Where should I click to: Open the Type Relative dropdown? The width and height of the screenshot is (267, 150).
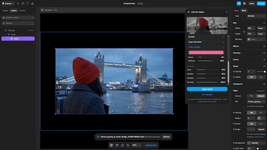(x=256, y=16)
